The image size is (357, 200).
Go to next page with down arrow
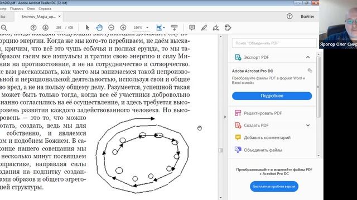[x=46, y=28]
